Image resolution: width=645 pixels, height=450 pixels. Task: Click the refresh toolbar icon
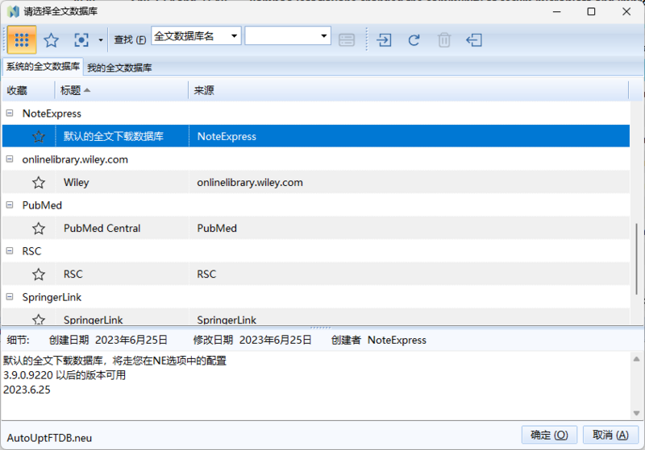[414, 40]
